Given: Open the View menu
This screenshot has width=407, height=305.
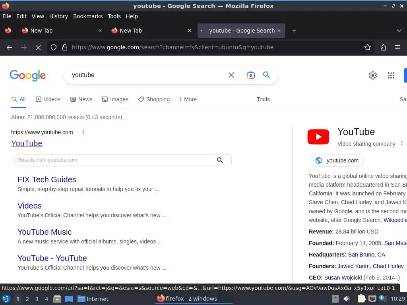Looking at the screenshot, I should pos(38,16).
